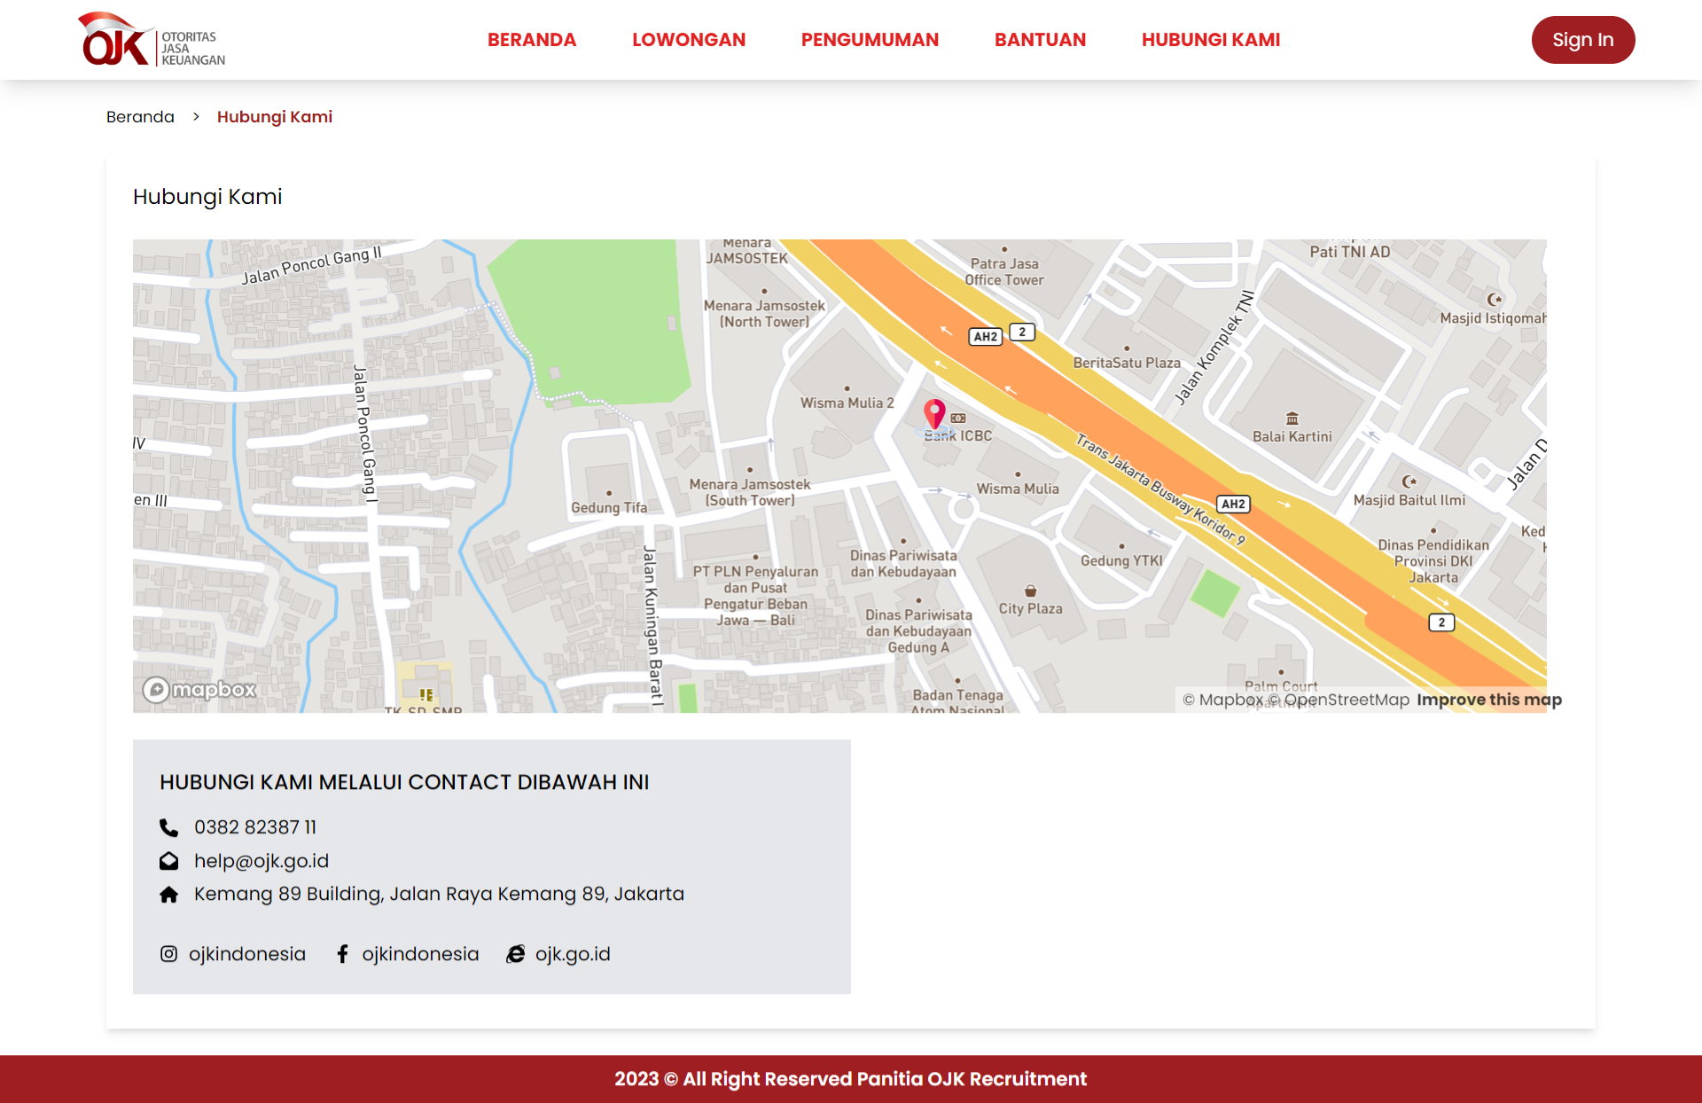Click the home address icon

168,894
